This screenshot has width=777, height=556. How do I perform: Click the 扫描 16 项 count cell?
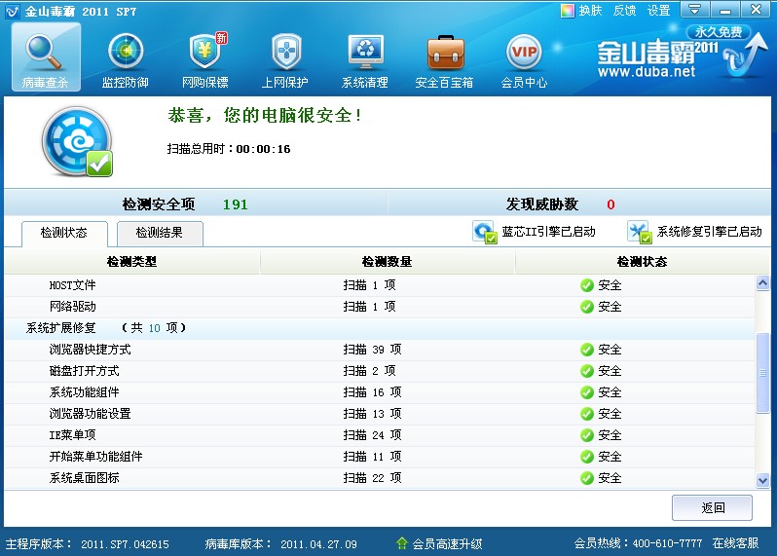[372, 392]
